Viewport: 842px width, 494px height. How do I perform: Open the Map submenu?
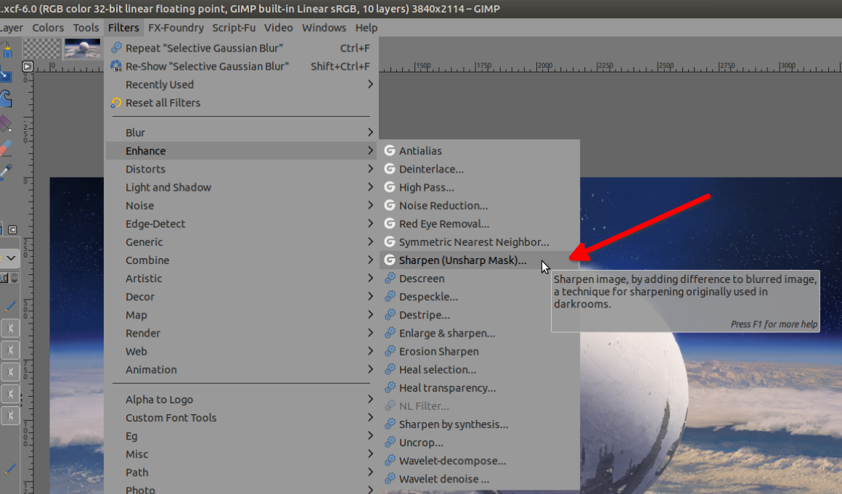point(242,315)
